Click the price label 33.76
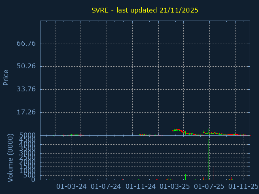This screenshot has height=194, width=259. coord(26,89)
